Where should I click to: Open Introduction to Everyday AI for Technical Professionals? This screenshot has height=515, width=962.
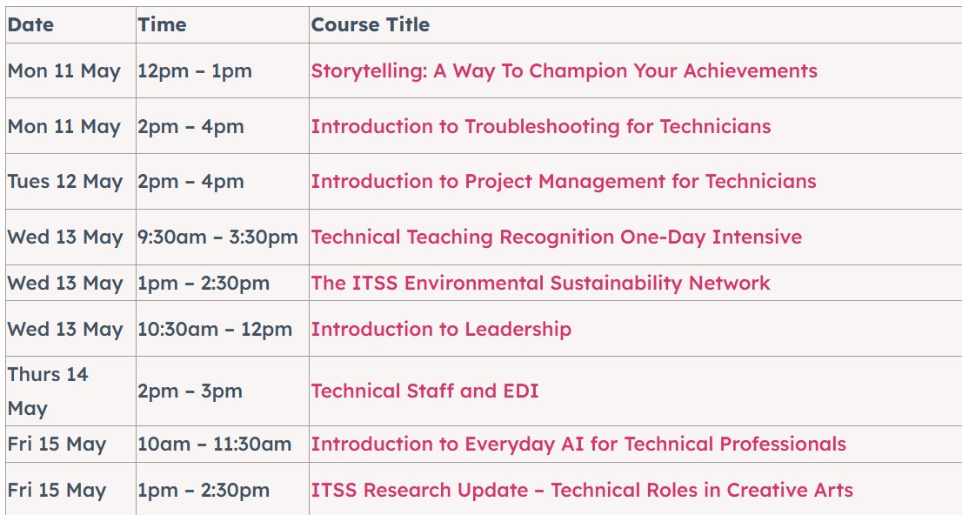coord(578,445)
